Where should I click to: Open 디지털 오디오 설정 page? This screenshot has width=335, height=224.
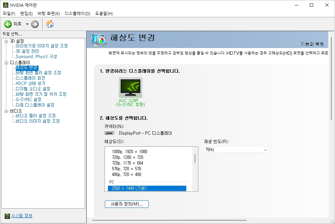(x=33, y=89)
